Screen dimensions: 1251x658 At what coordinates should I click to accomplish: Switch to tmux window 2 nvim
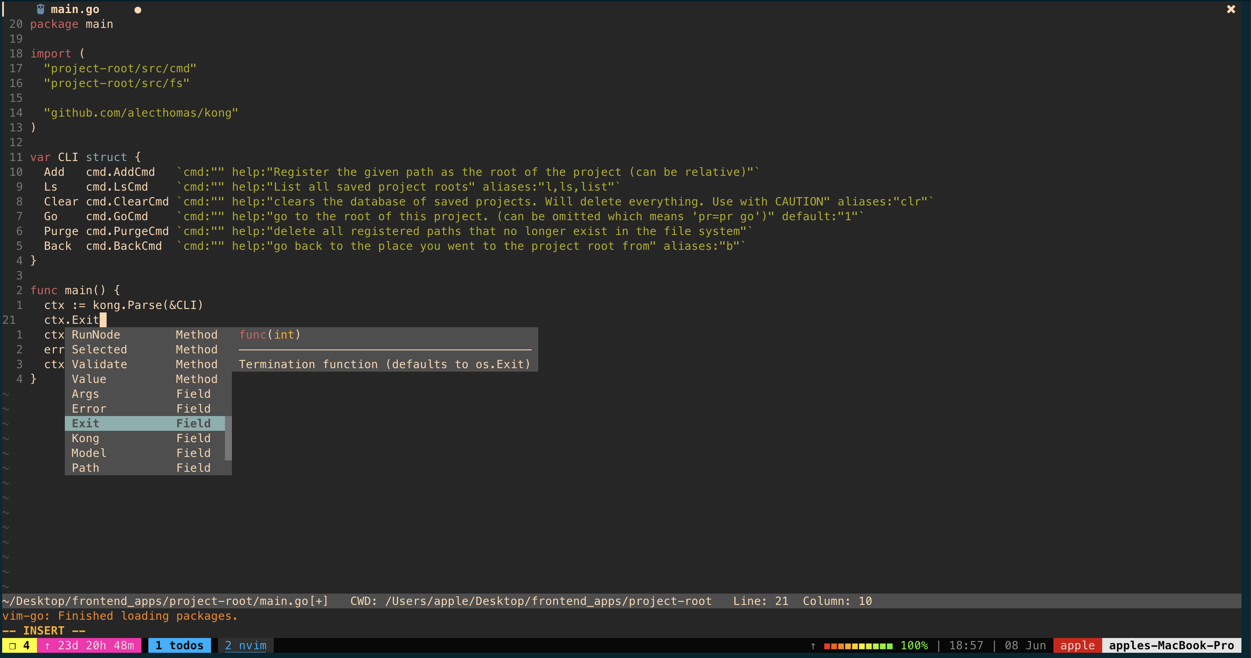click(245, 645)
